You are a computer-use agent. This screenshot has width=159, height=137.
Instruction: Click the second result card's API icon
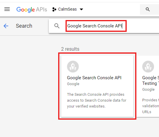click(x=148, y=67)
